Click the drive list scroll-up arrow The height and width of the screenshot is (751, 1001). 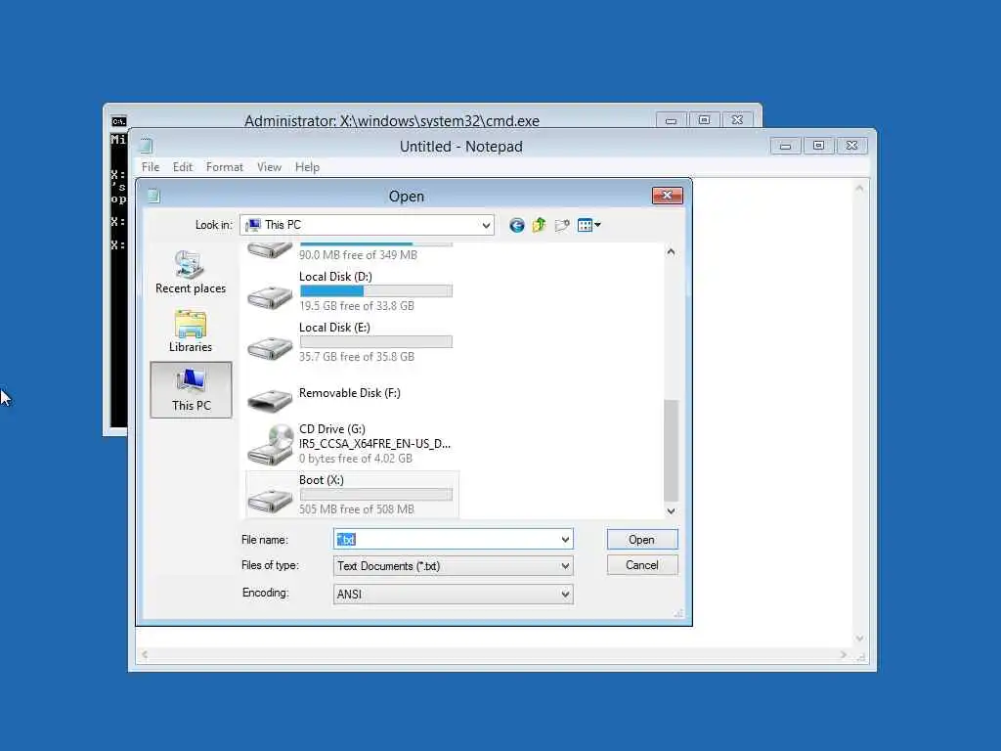click(x=671, y=251)
